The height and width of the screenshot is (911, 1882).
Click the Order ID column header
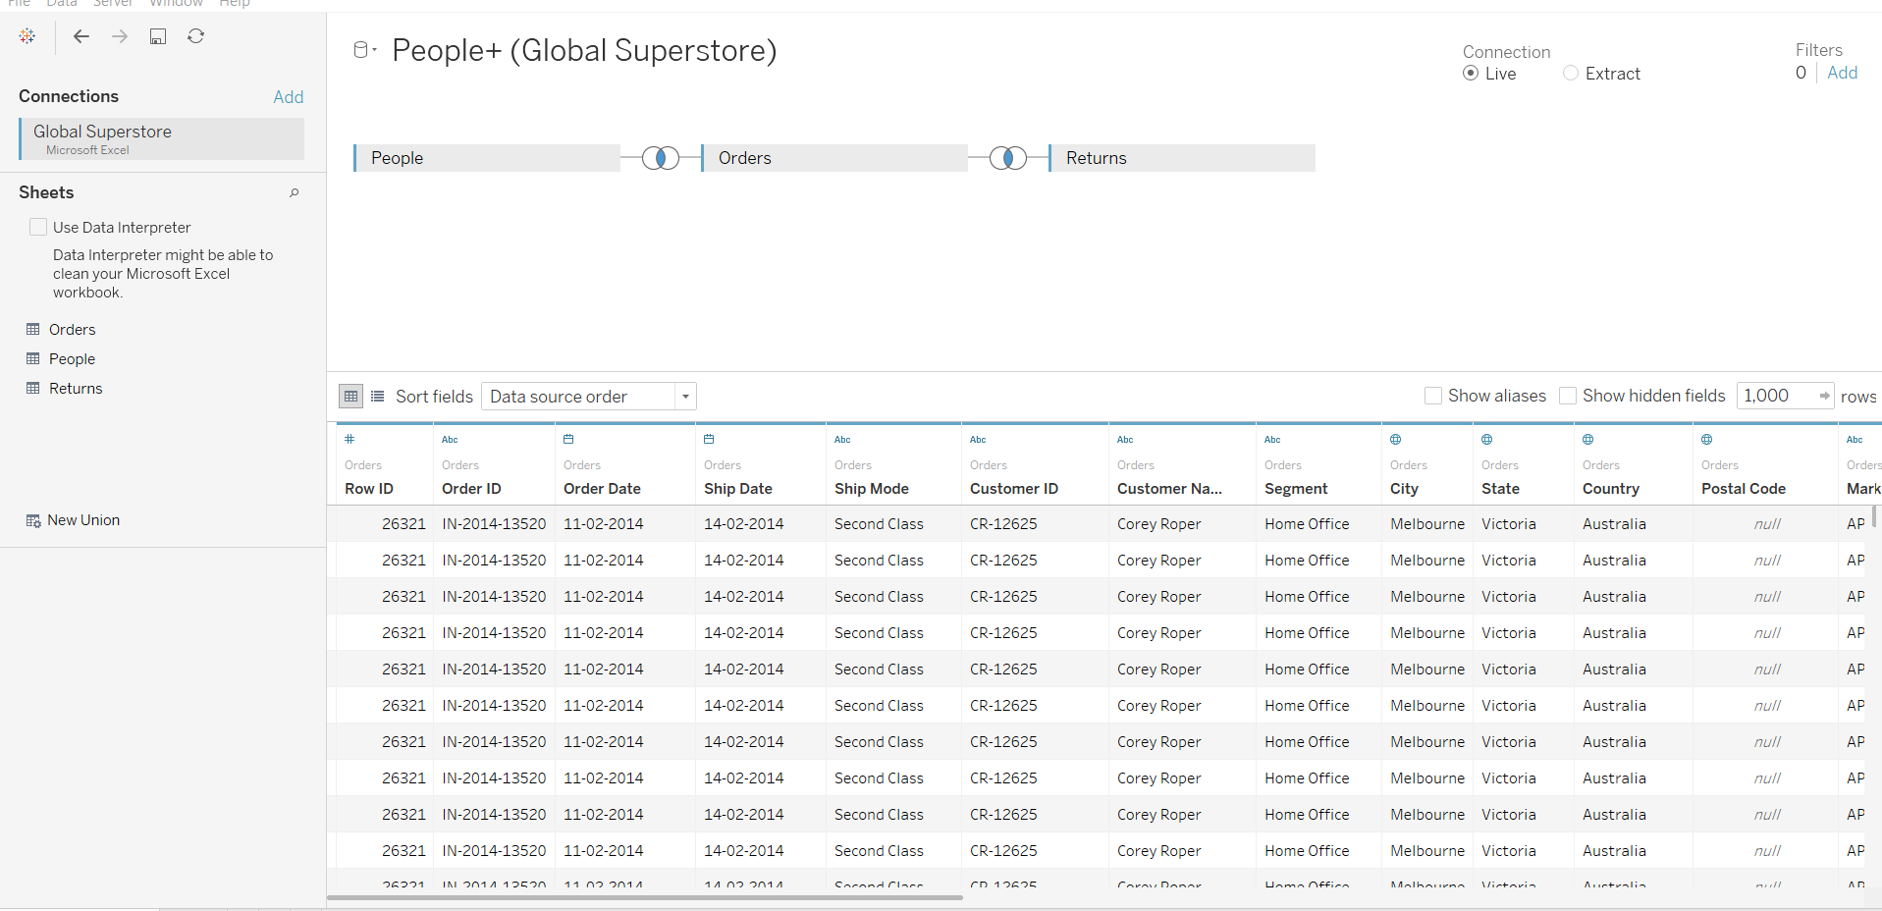pos(471,489)
